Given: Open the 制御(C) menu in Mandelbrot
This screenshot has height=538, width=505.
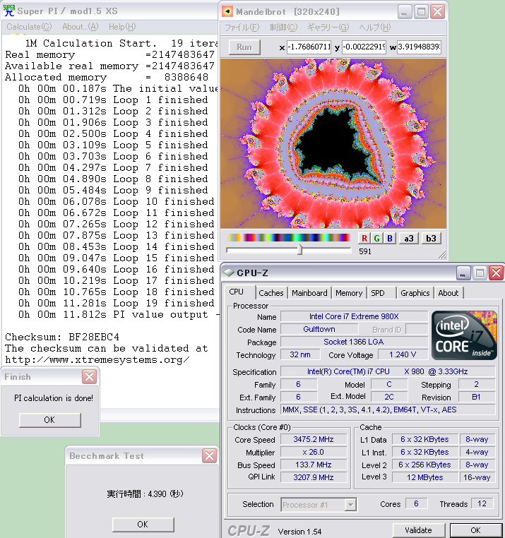Looking at the screenshot, I should [x=283, y=28].
